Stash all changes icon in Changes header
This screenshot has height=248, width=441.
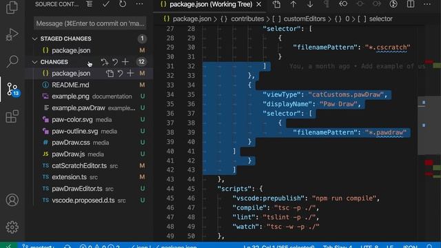(x=105, y=62)
